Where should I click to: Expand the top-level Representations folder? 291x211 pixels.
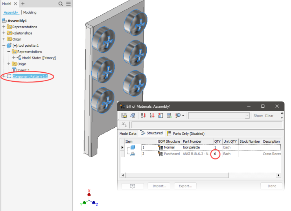coord(4,27)
